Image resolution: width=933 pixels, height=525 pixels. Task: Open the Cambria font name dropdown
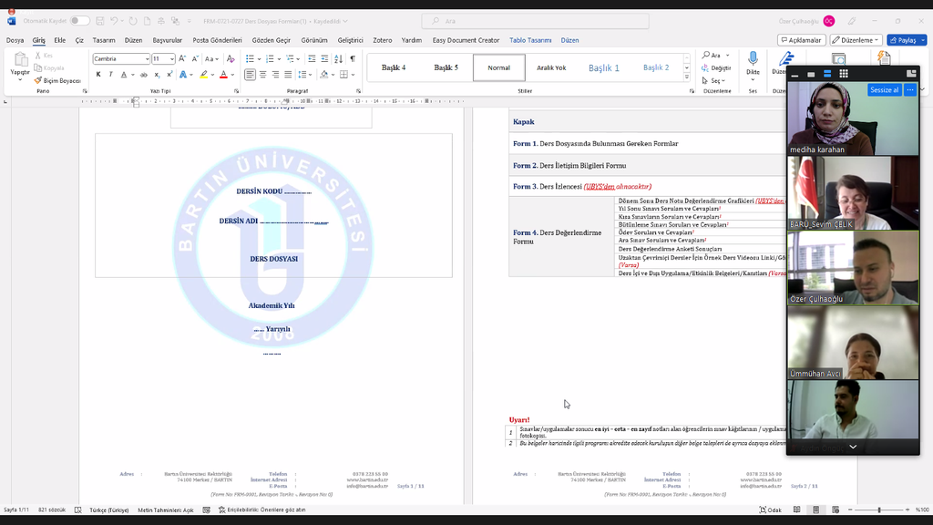[x=146, y=59]
